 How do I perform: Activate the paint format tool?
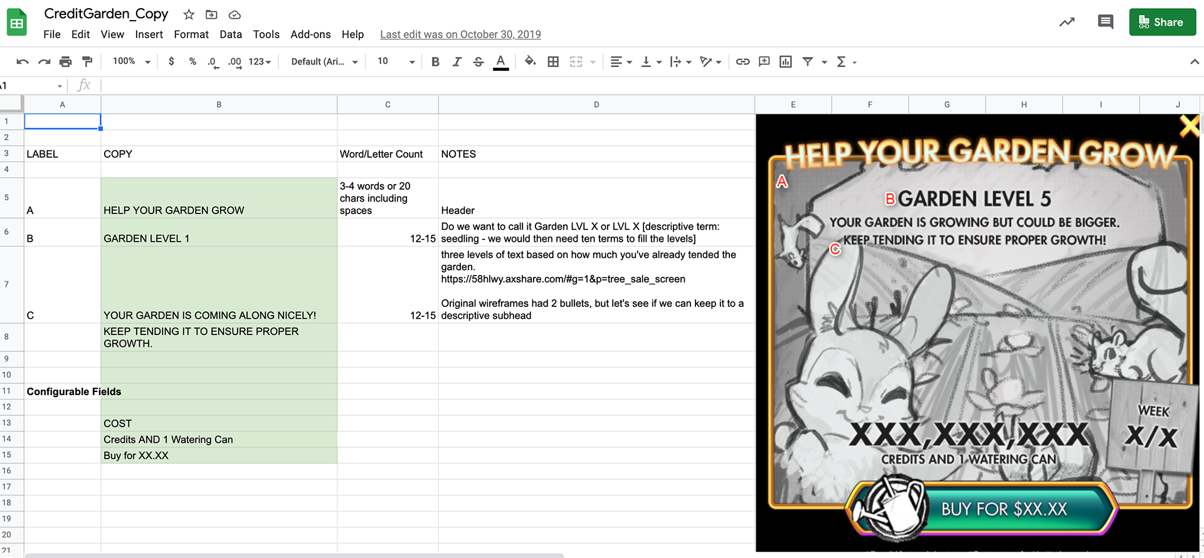tap(87, 61)
